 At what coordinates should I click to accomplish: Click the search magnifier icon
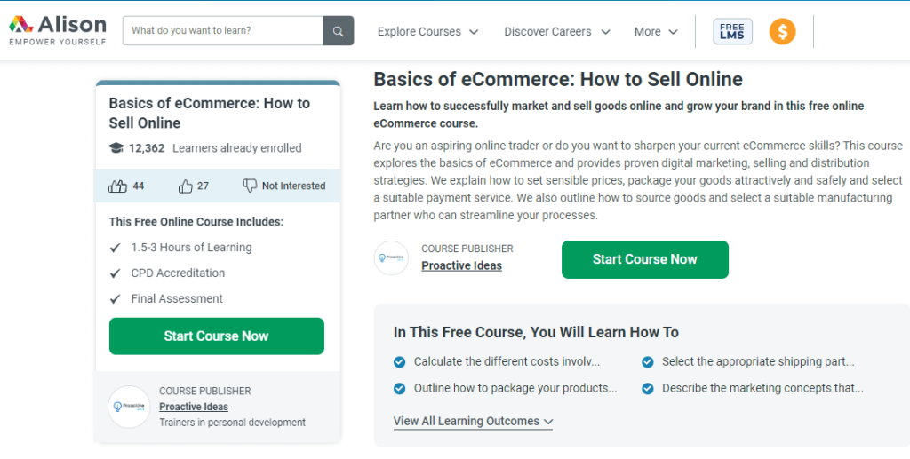pos(338,31)
